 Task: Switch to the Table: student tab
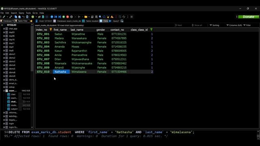point(90,21)
